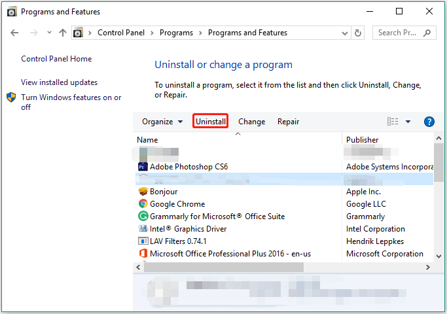447x314 pixels.
Task: Click the Adobe Photoshop CS6 icon
Action: (x=143, y=166)
